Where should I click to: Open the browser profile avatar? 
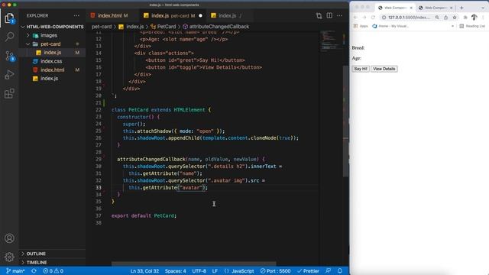(x=474, y=18)
